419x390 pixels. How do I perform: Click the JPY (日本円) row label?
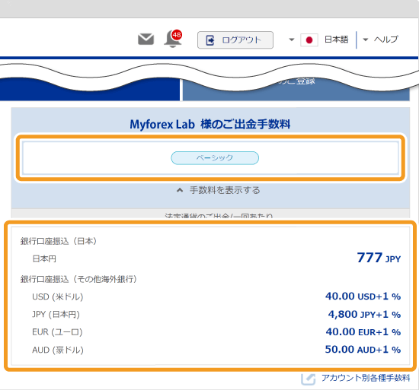point(56,315)
